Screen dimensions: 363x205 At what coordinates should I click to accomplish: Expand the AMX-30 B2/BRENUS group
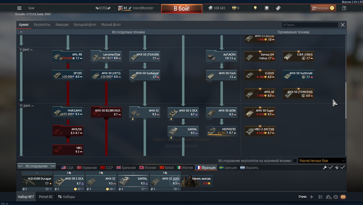tap(106, 112)
